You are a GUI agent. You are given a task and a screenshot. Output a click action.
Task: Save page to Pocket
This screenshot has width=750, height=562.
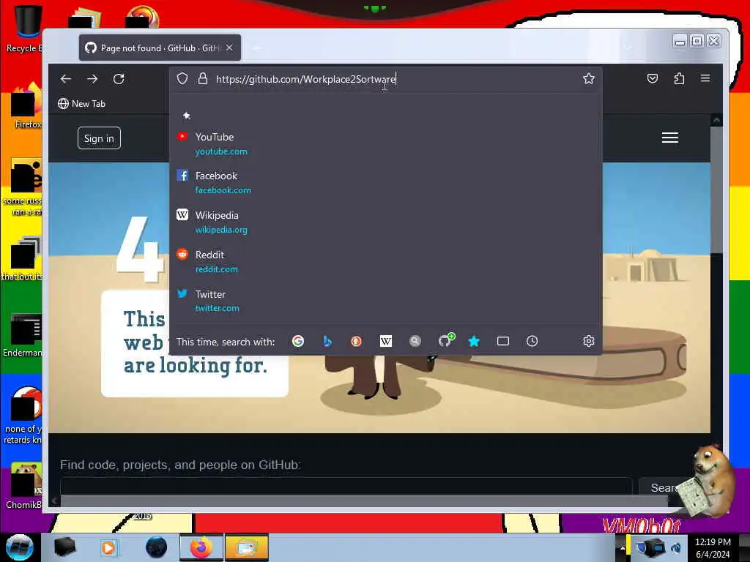click(x=653, y=78)
